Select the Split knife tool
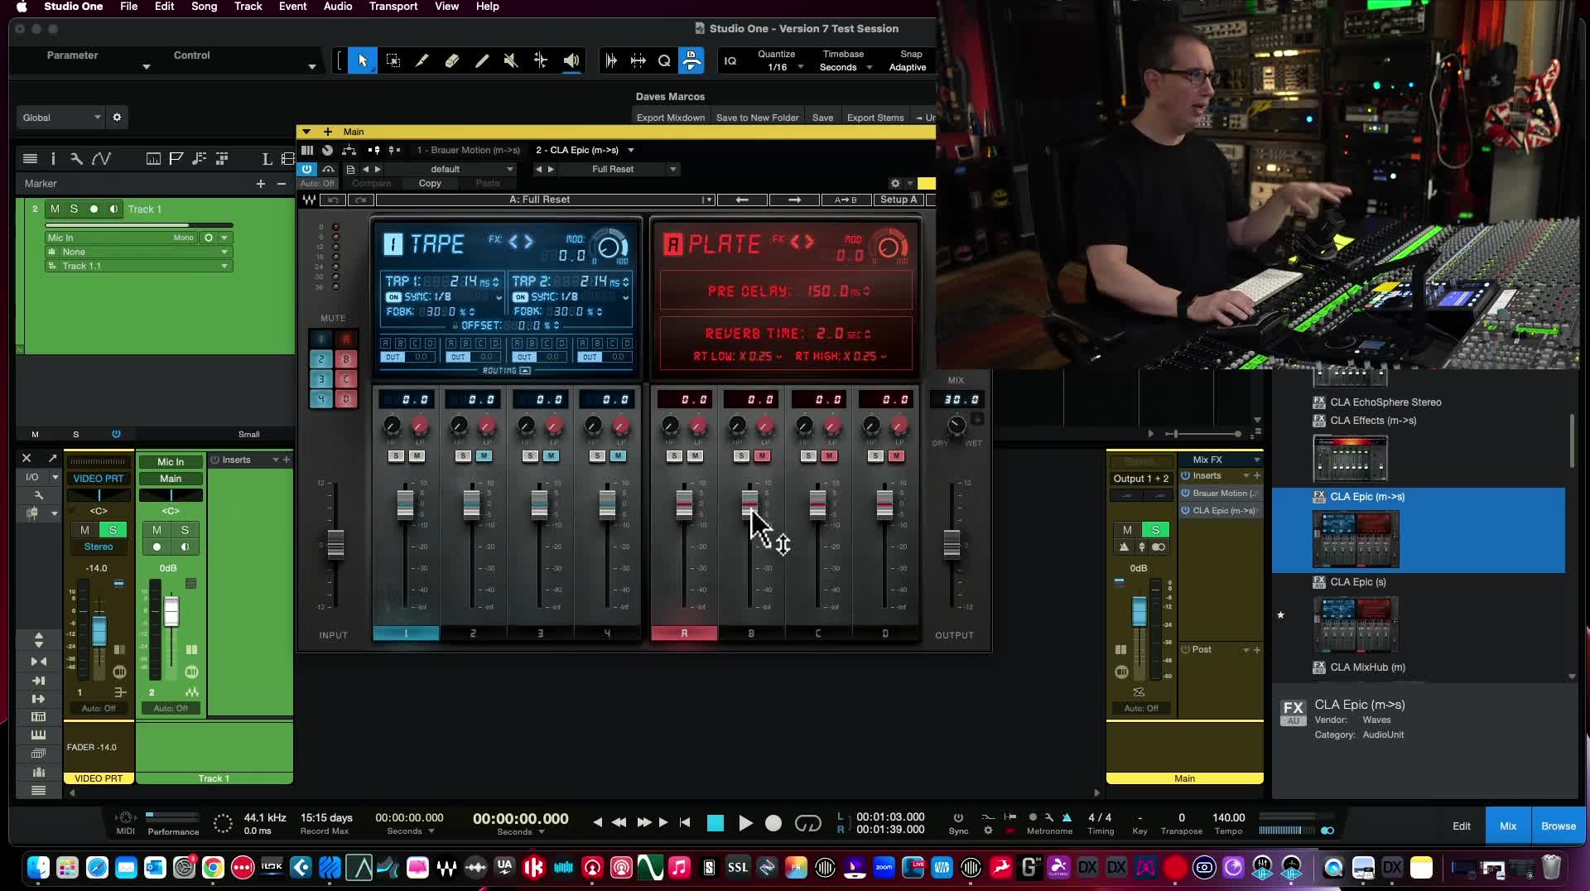Viewport: 1590px width, 891px height. tap(422, 60)
